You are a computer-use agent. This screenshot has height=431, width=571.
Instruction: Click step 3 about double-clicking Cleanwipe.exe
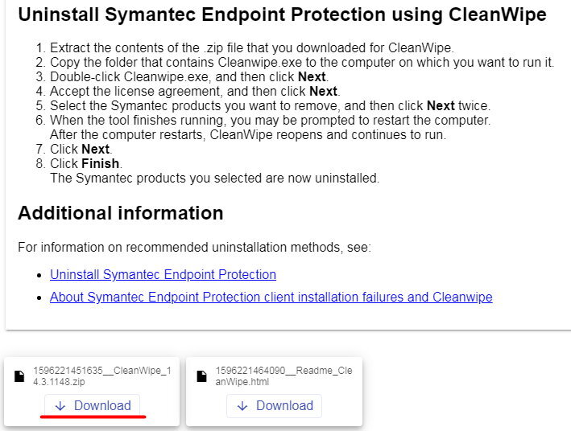tap(188, 76)
